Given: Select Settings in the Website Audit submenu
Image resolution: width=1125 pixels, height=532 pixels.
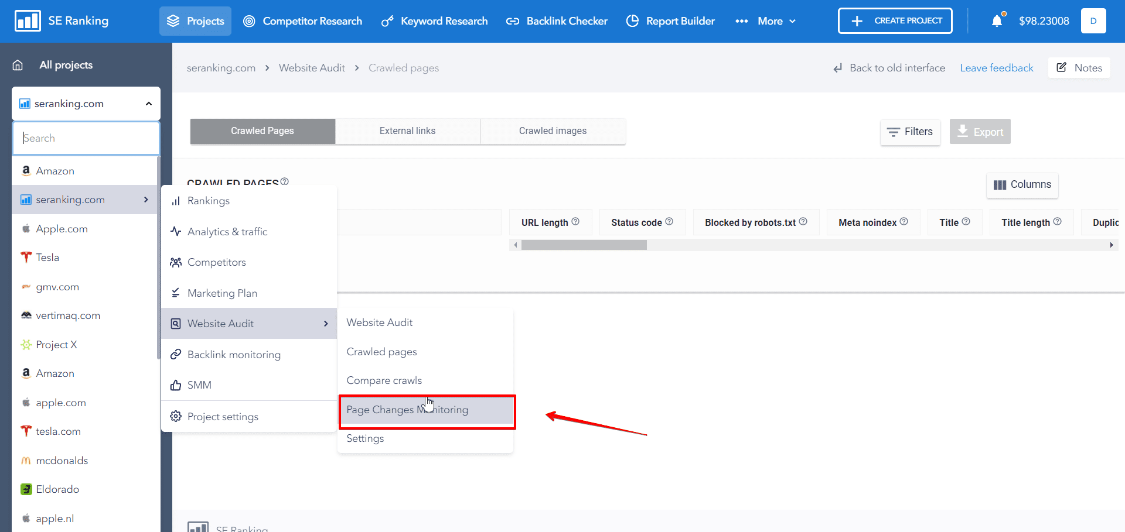Looking at the screenshot, I should (x=425, y=438).
